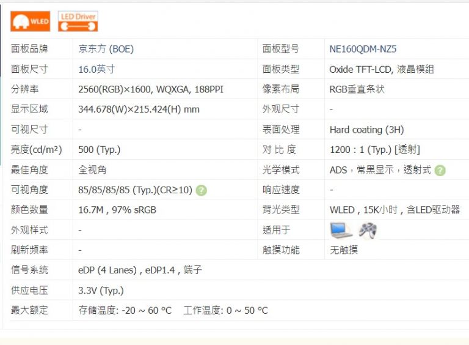Open the 京东方 (BOE) brand link
Image resolution: width=469 pixels, height=345 pixels.
pyautogui.click(x=106, y=49)
